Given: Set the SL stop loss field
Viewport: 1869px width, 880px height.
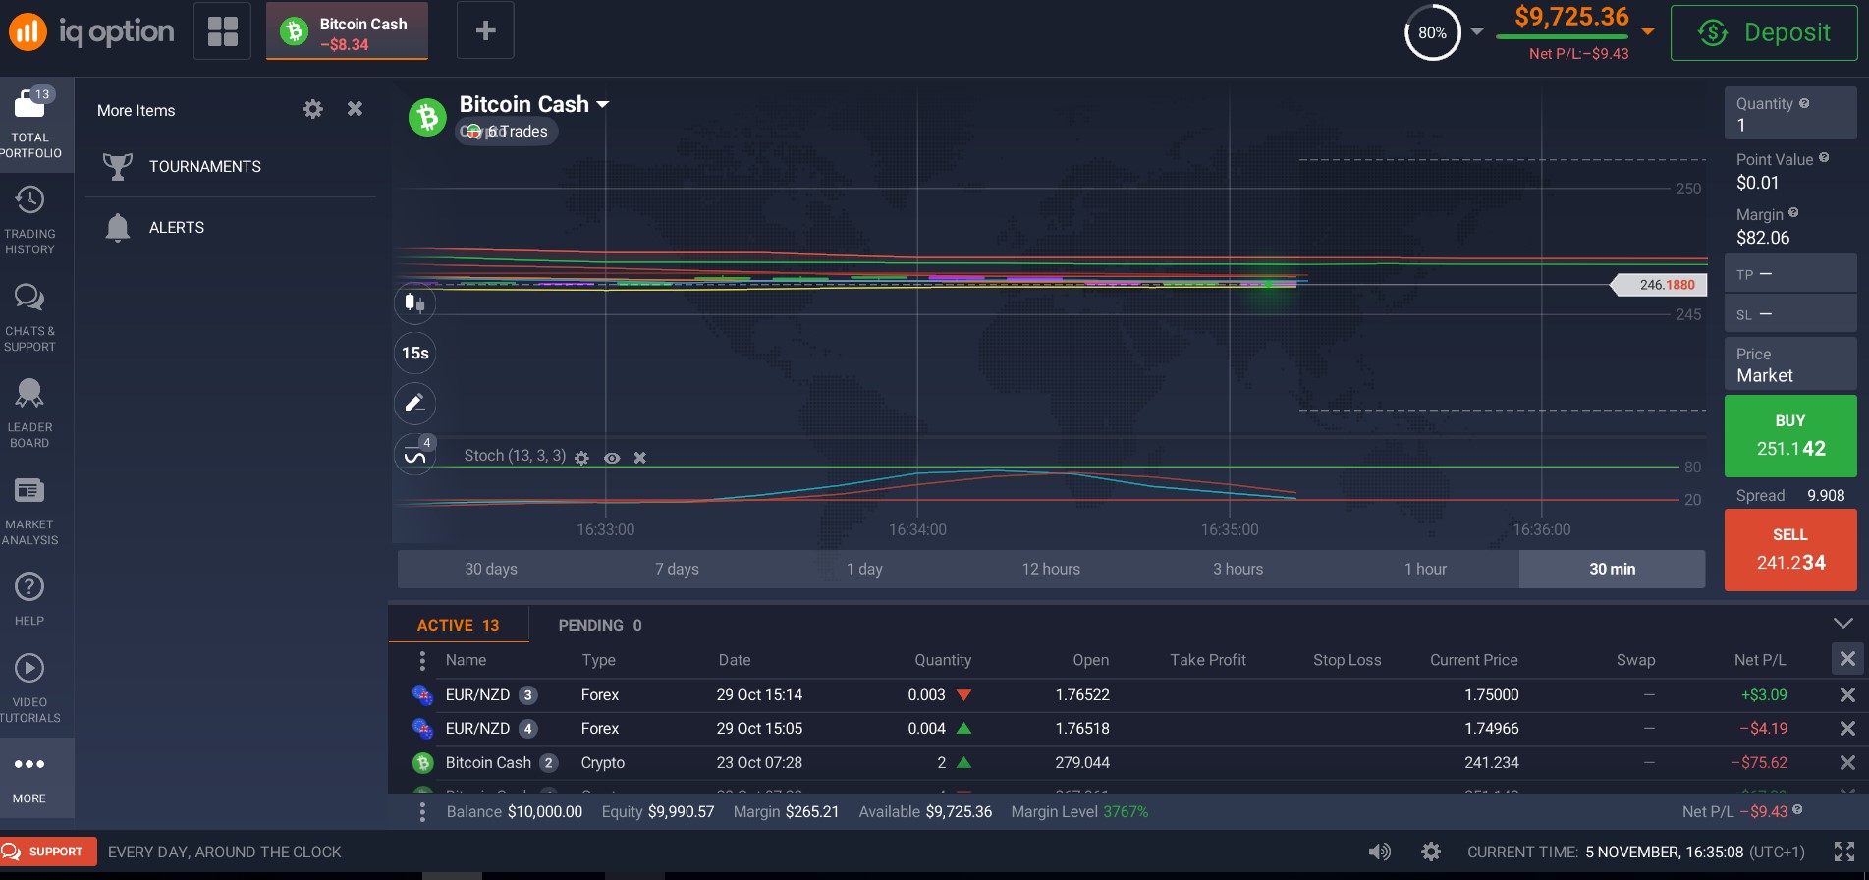Looking at the screenshot, I should pos(1790,314).
